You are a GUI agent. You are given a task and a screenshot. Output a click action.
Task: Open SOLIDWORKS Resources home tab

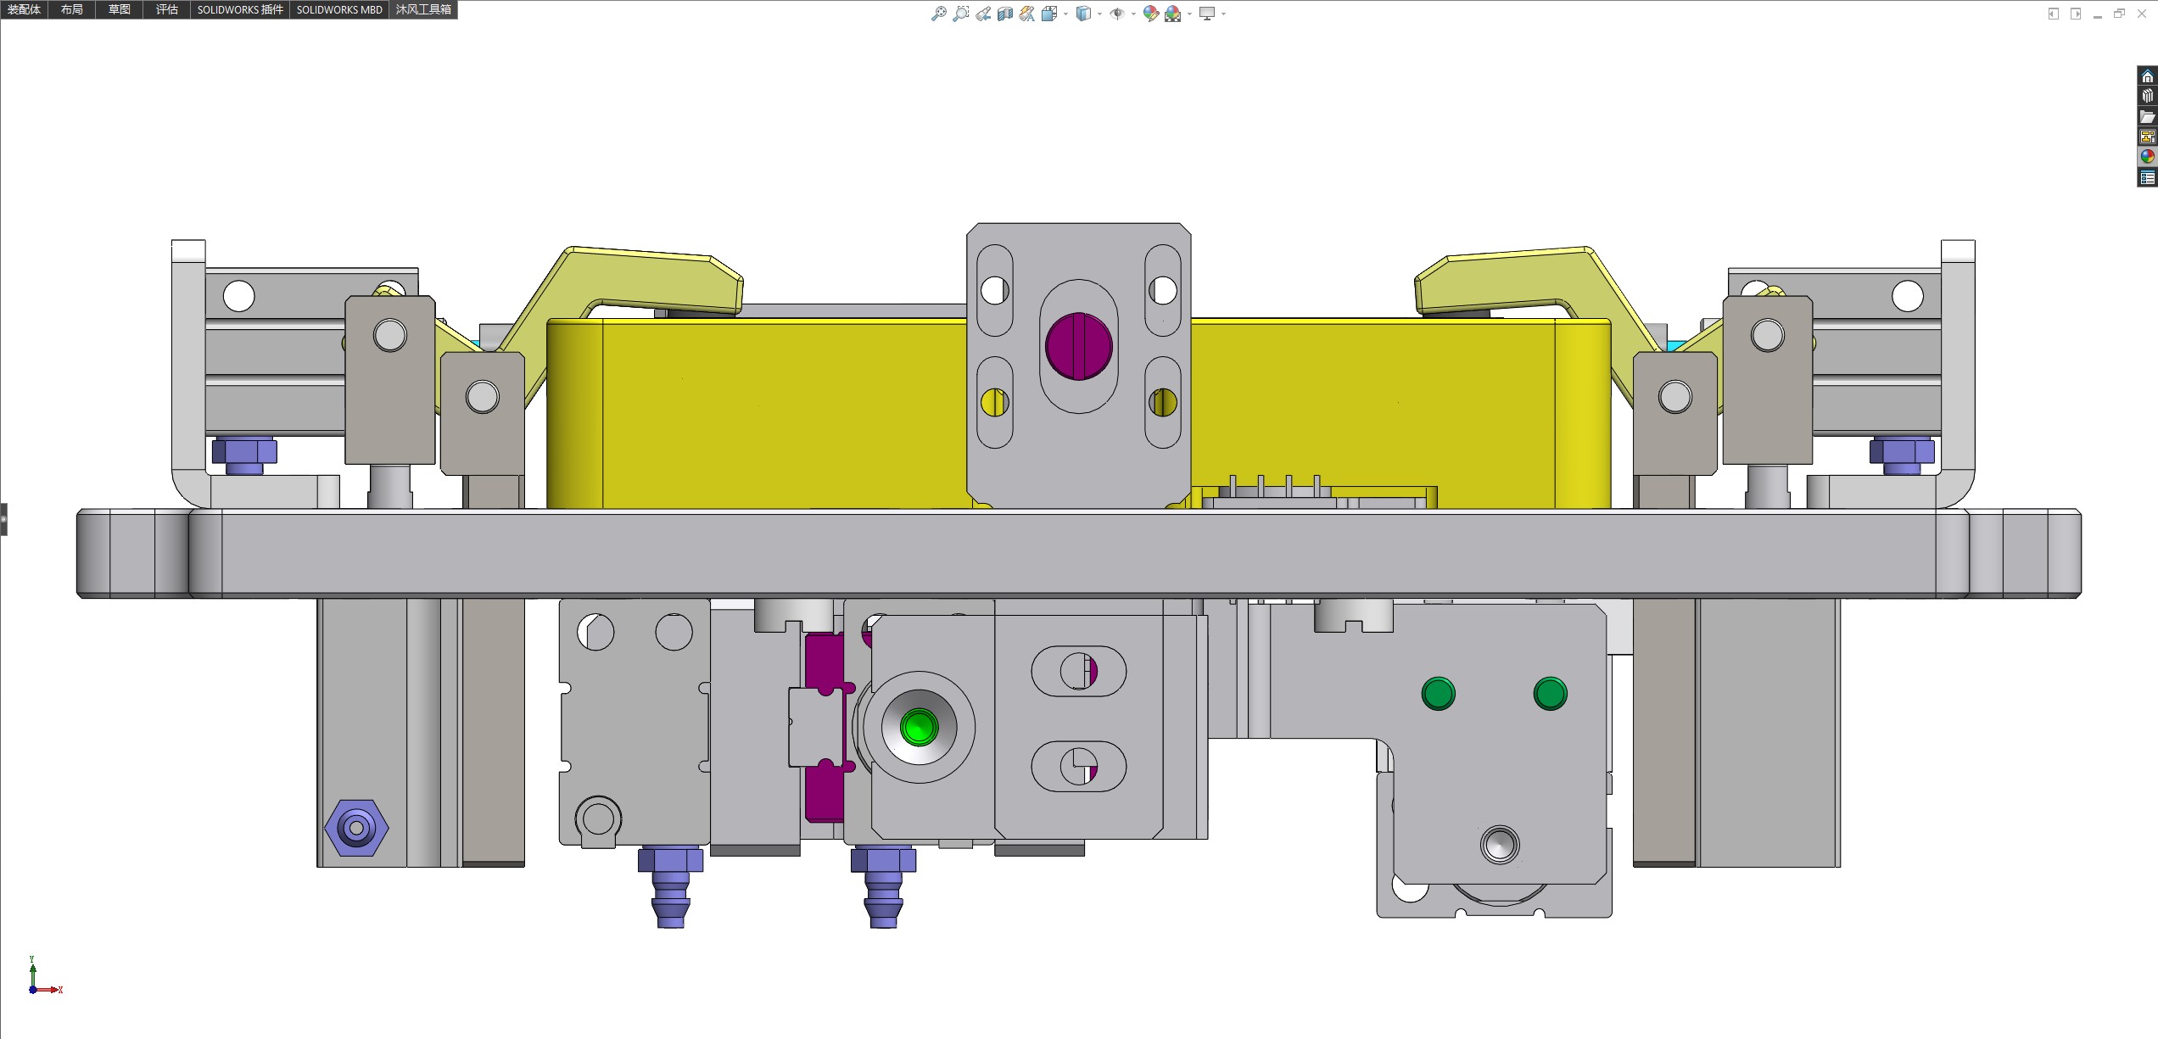[2147, 76]
